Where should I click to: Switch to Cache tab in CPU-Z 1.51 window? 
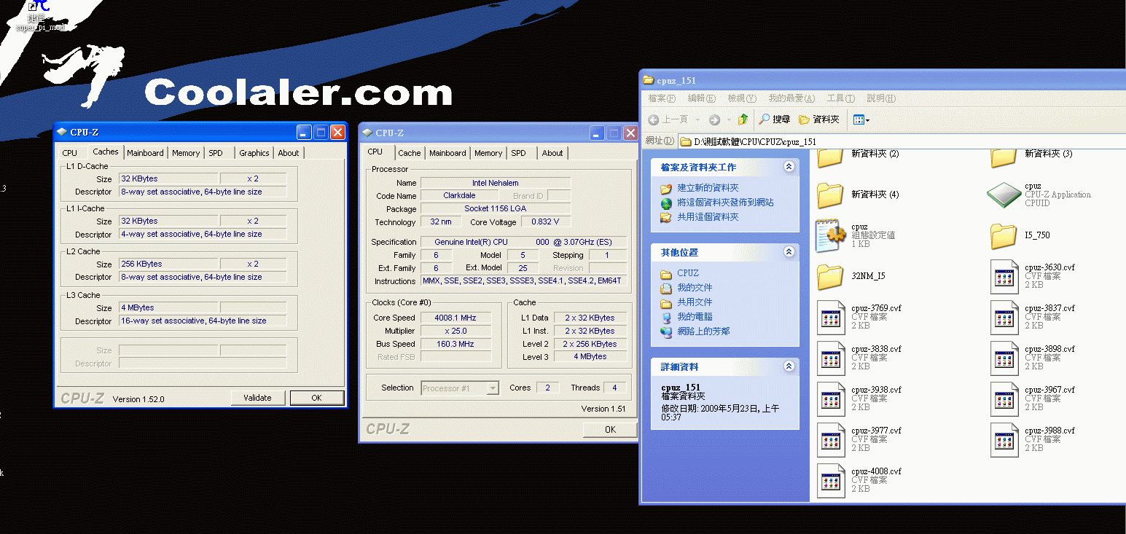(x=410, y=153)
